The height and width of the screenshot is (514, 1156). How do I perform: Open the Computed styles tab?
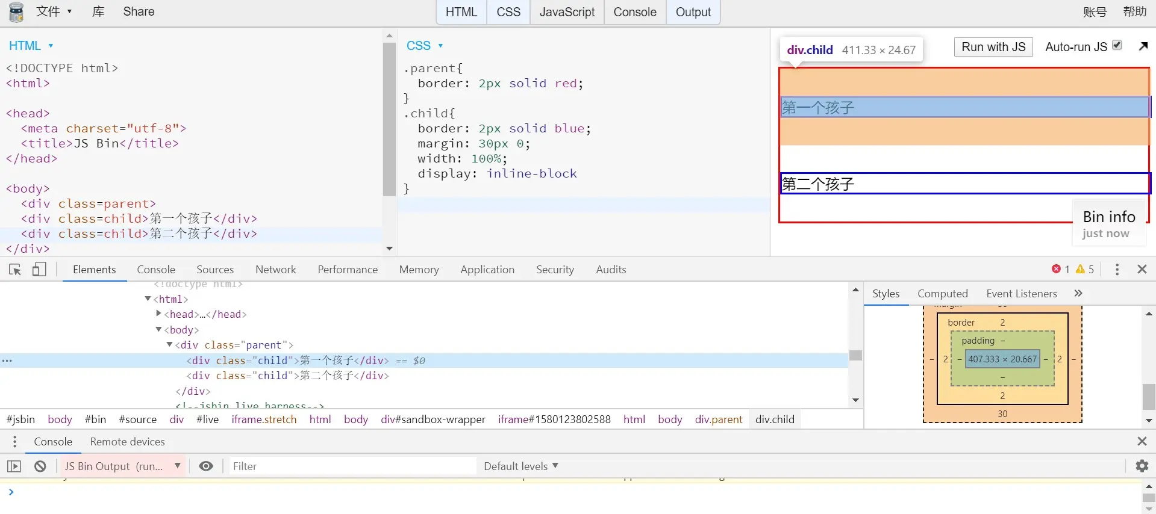tap(943, 294)
